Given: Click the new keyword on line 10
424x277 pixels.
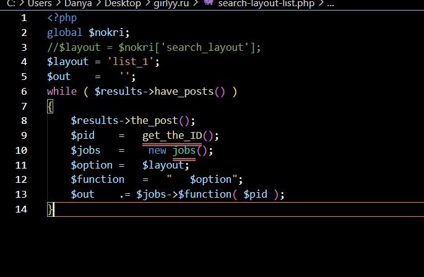Looking at the screenshot, I should point(157,151).
